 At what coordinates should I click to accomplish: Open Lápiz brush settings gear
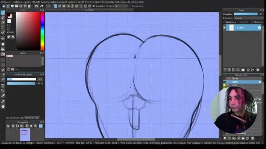click(x=259, y=82)
